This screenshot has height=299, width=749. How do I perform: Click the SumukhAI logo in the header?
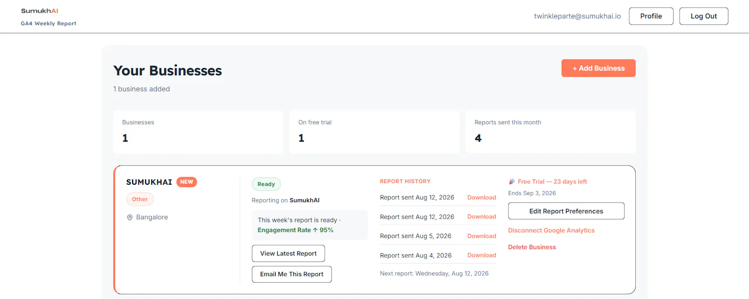click(39, 11)
